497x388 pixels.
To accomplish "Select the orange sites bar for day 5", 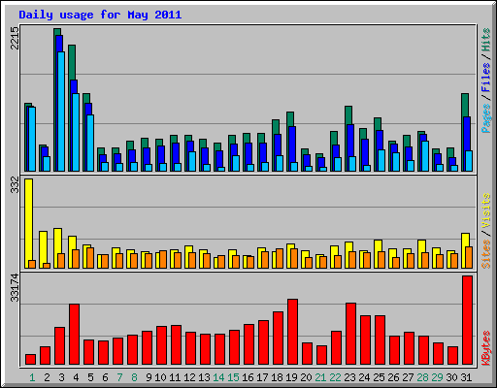I will point(90,258).
